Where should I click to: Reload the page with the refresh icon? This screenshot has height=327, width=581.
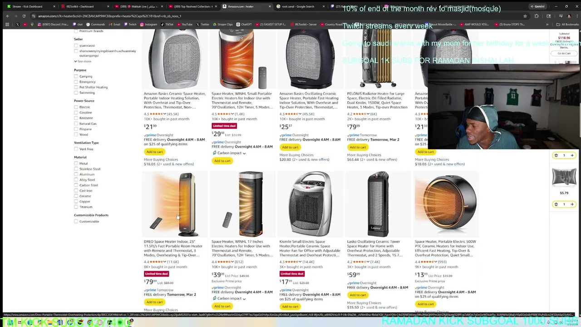(x=24, y=16)
